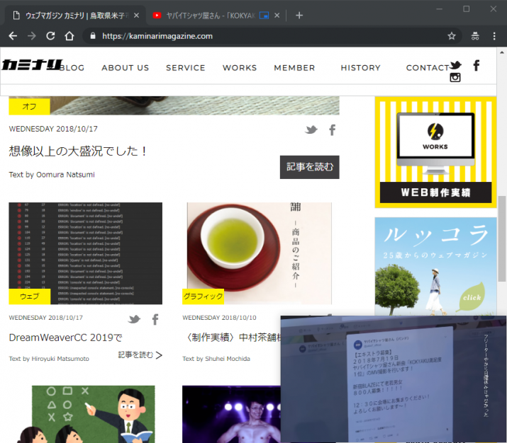This screenshot has width=507, height=443.
Task: Click the ルッコラ web magazine banner
Action: tap(435, 265)
